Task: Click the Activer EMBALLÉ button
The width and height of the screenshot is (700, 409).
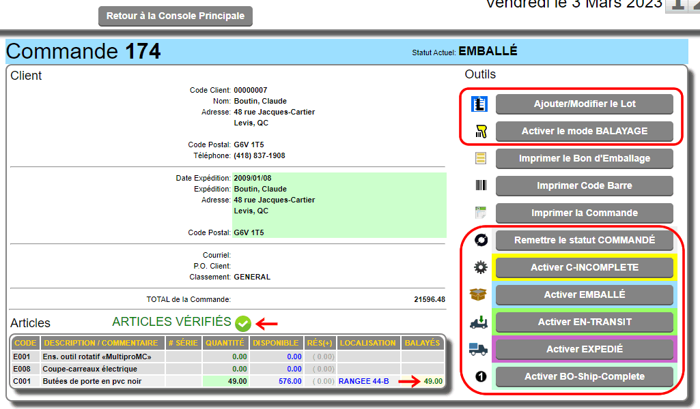Action: [585, 294]
